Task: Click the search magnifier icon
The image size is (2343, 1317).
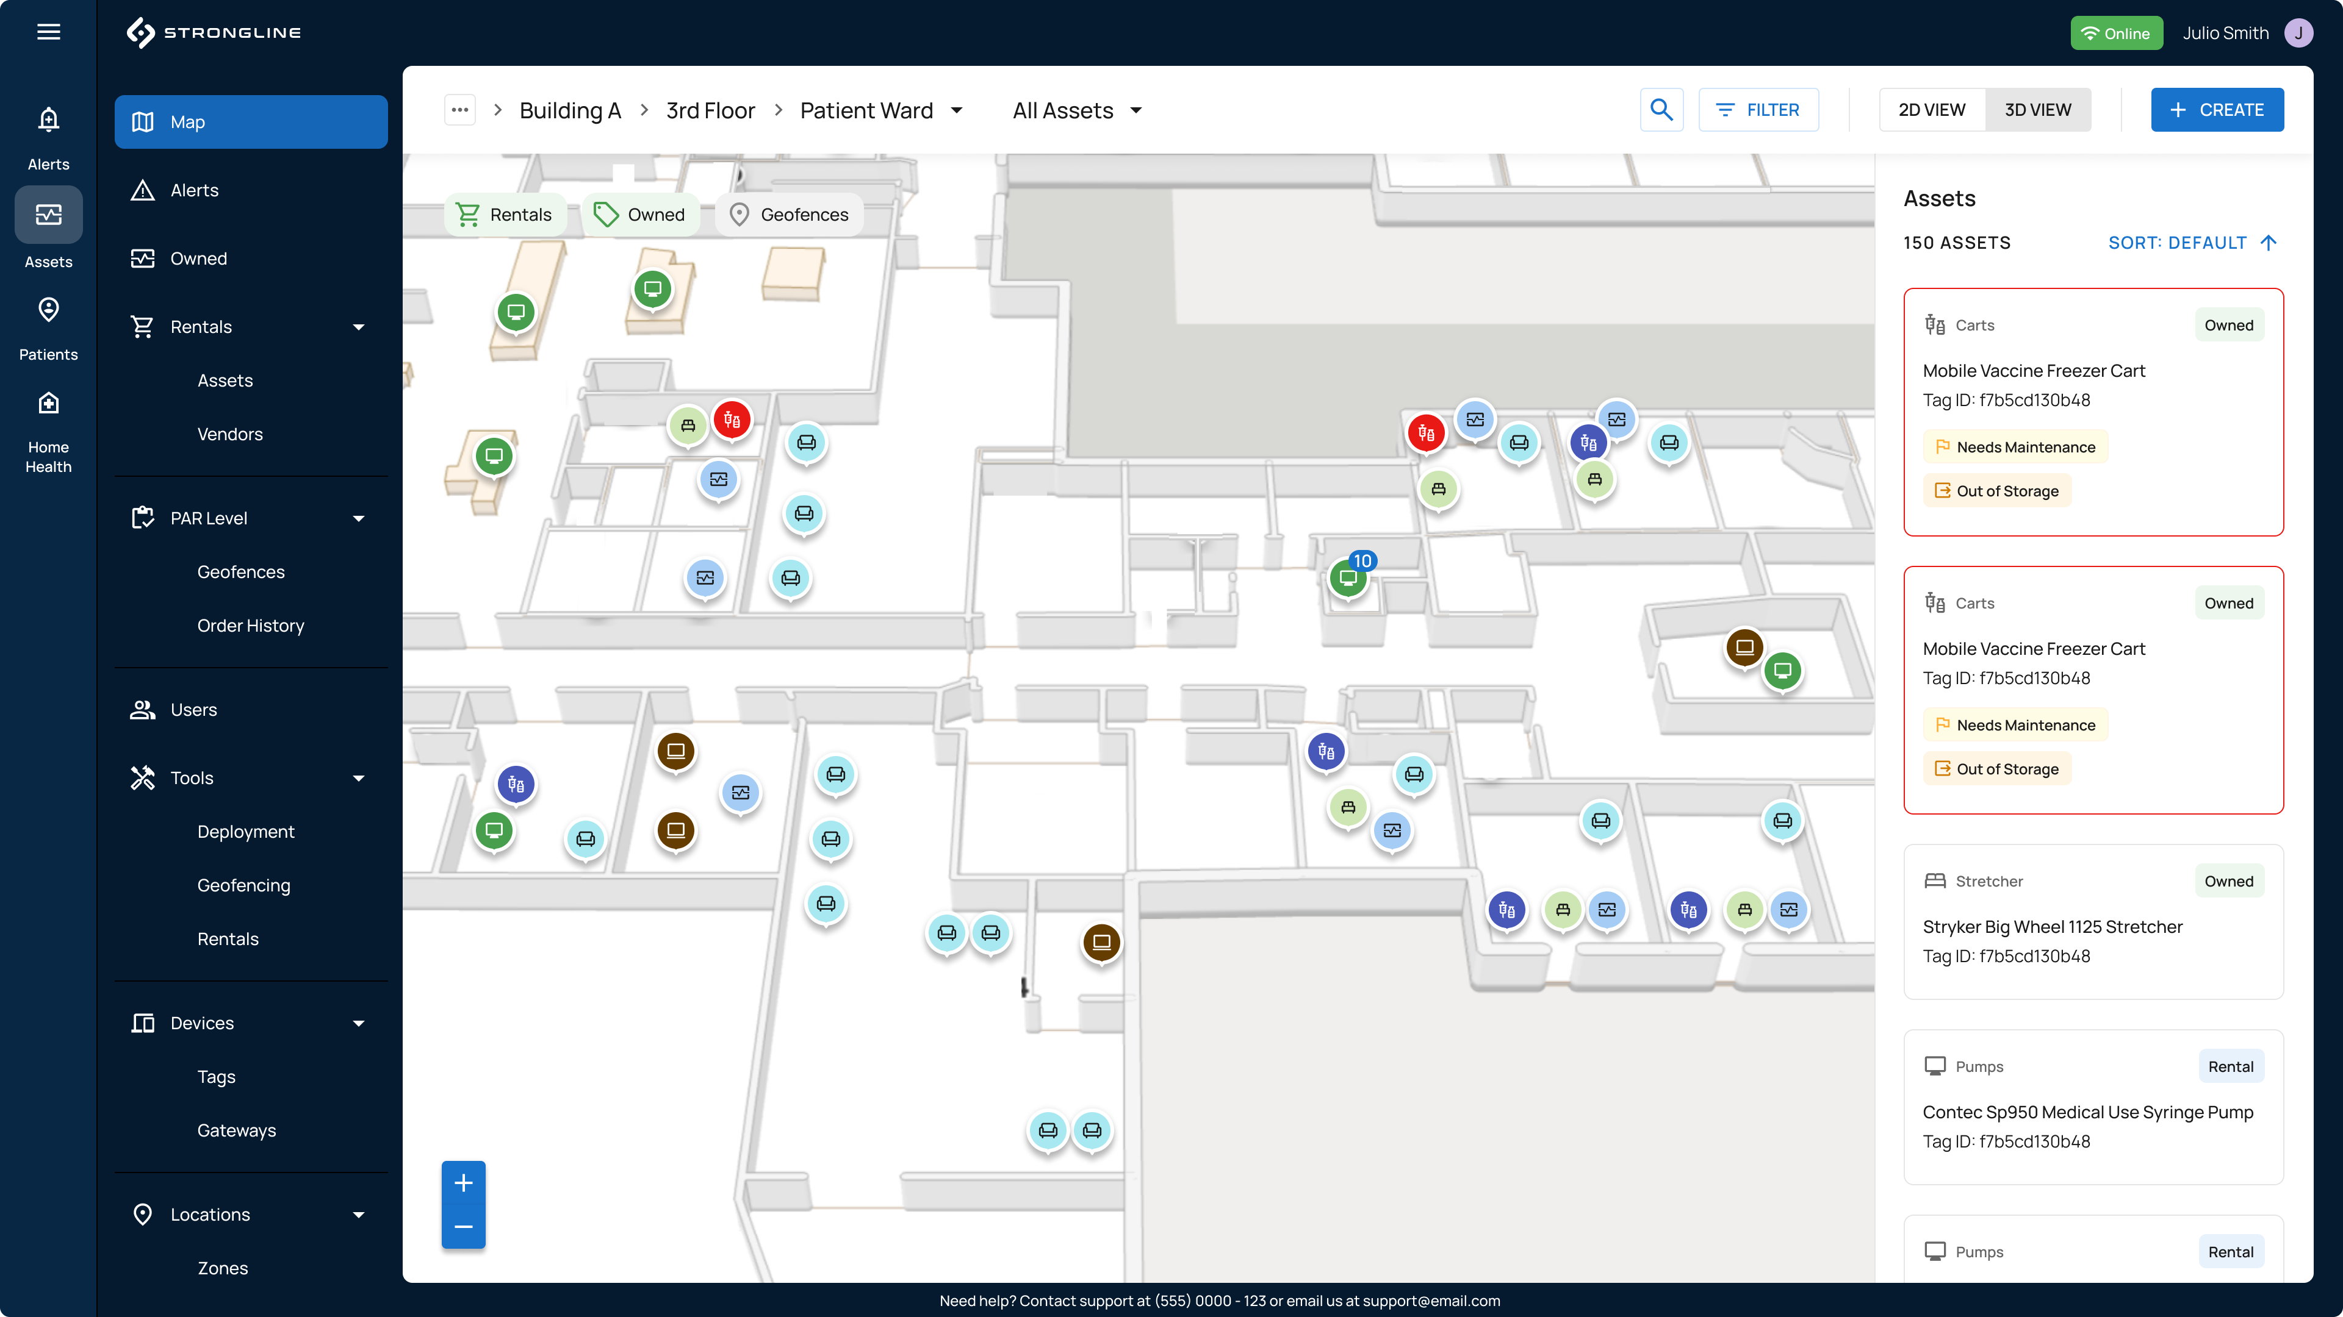Action: [x=1661, y=110]
